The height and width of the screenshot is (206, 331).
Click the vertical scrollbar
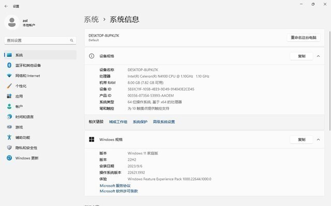point(330,81)
